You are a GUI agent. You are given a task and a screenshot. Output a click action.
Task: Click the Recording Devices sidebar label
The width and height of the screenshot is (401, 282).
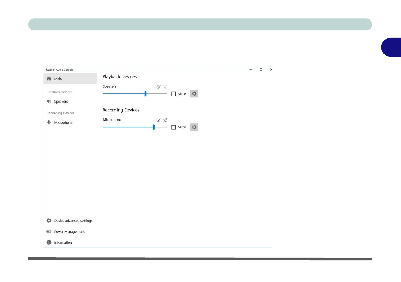click(60, 113)
